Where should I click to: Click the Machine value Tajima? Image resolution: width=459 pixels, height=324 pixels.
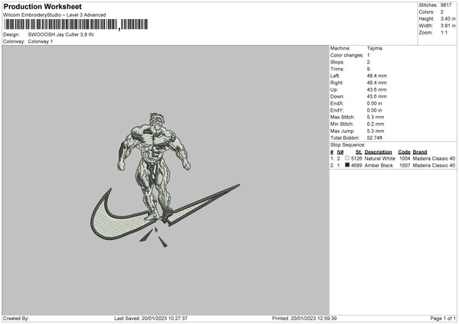(374, 48)
